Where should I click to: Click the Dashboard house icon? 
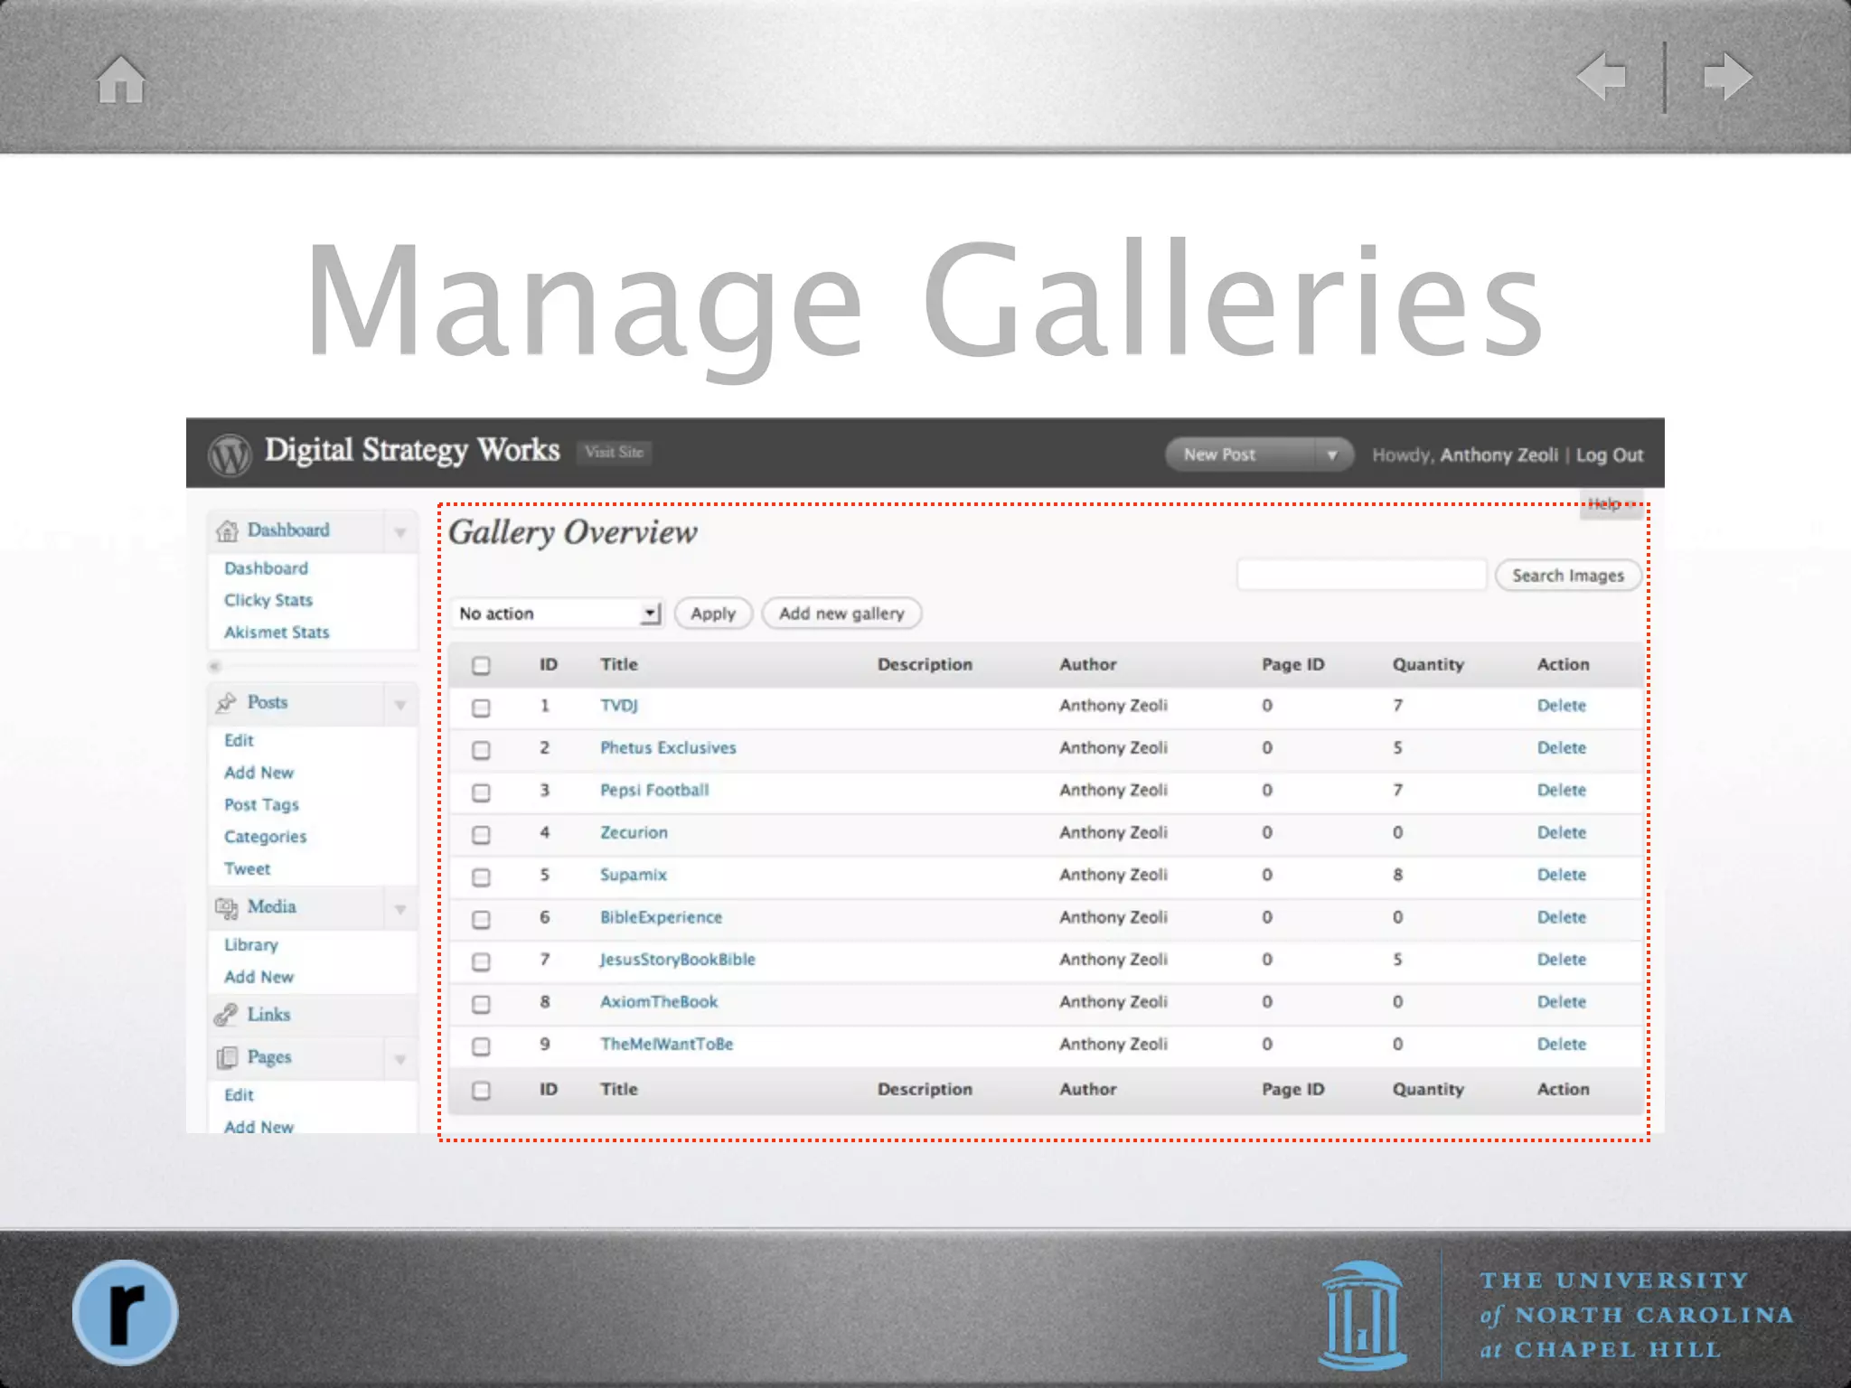227,530
